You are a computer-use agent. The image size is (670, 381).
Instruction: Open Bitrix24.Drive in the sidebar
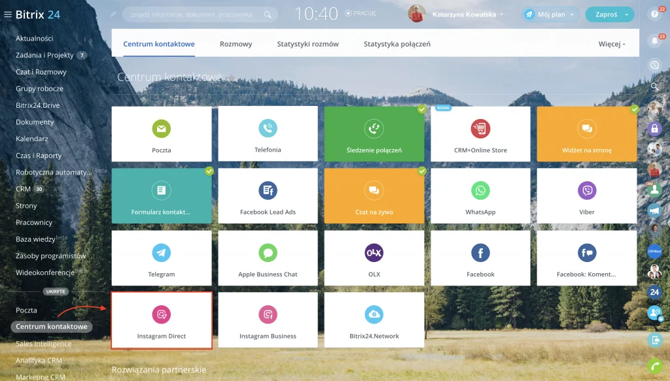click(37, 105)
